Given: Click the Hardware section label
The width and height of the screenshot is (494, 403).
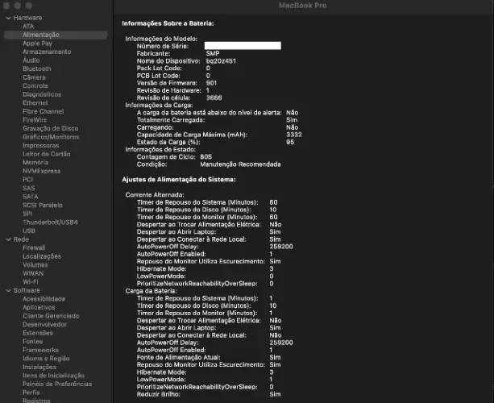Looking at the screenshot, I should tap(27, 18).
